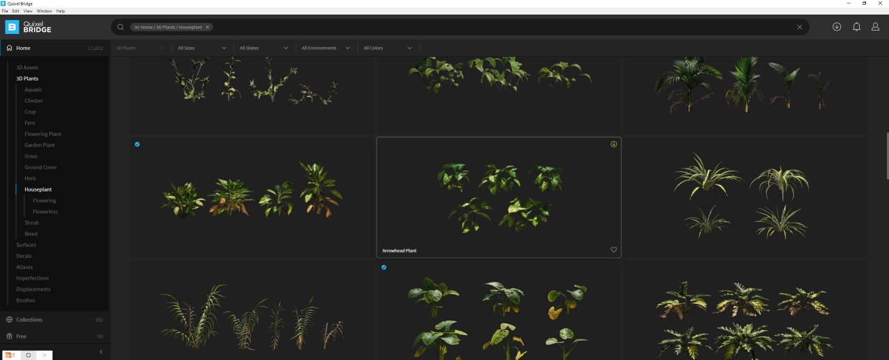The height and width of the screenshot is (360, 889).
Task: Open the Help menu
Action: click(60, 11)
